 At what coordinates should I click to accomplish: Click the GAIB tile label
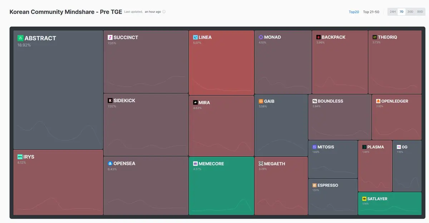pos(269,101)
